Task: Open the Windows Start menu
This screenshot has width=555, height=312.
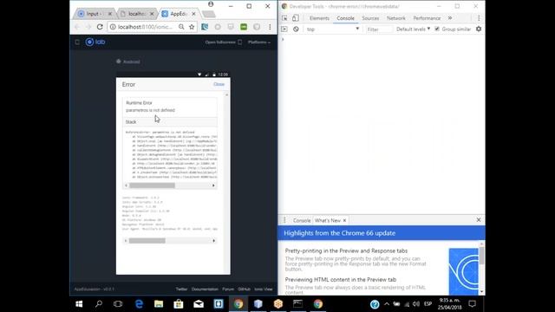Action: pos(79,304)
